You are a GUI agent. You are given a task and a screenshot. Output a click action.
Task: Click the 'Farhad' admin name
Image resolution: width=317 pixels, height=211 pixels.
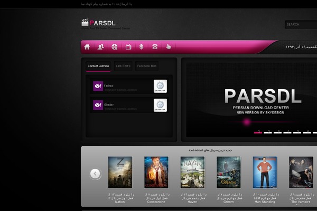pos(108,86)
